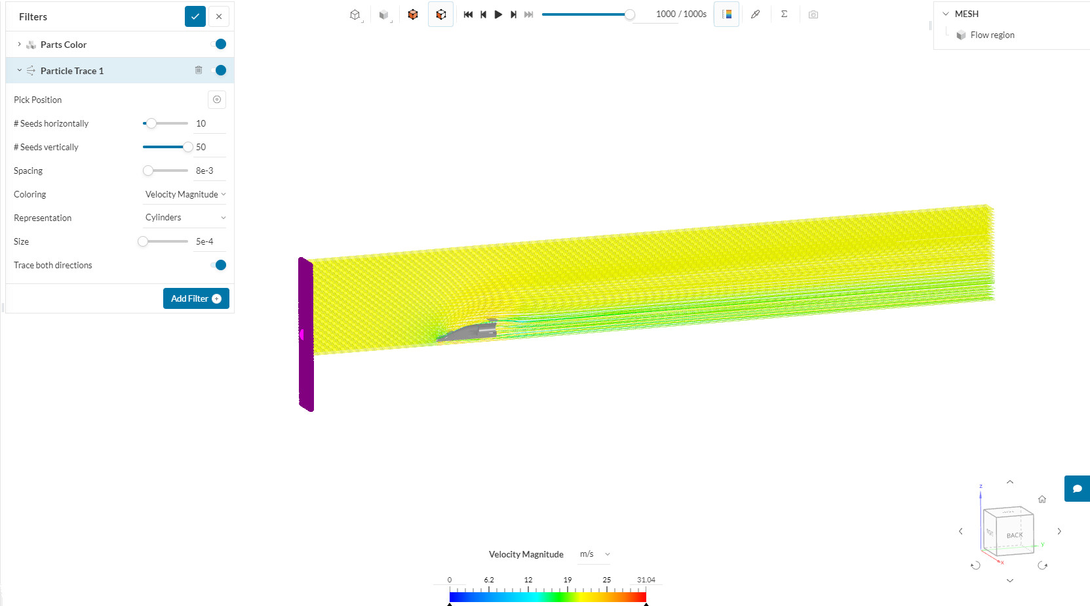Open the statistics (sigma) tool
The height and width of the screenshot is (606, 1090).
tap(784, 14)
